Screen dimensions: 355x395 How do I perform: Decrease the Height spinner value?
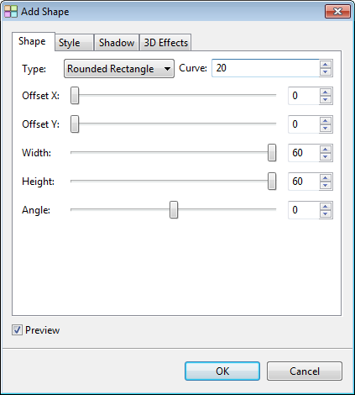click(x=326, y=186)
